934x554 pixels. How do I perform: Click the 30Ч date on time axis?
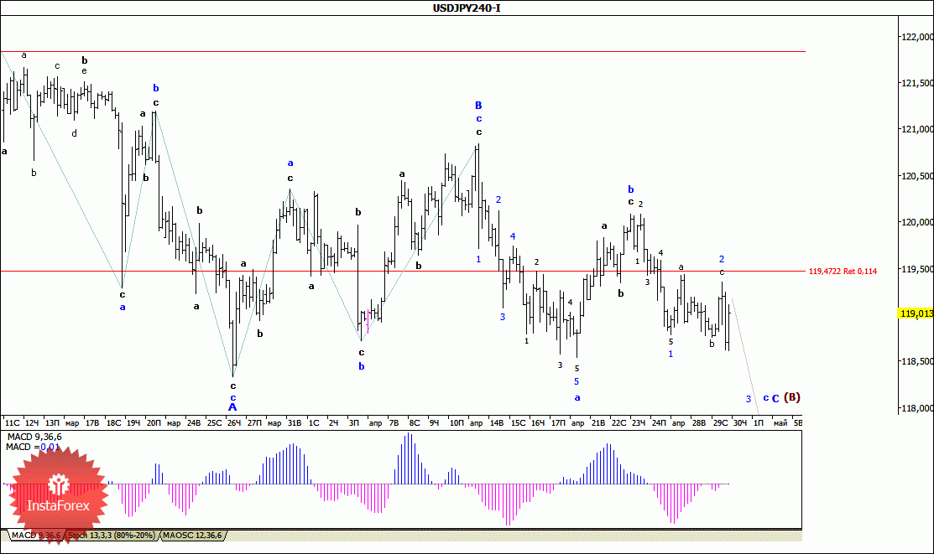740,423
